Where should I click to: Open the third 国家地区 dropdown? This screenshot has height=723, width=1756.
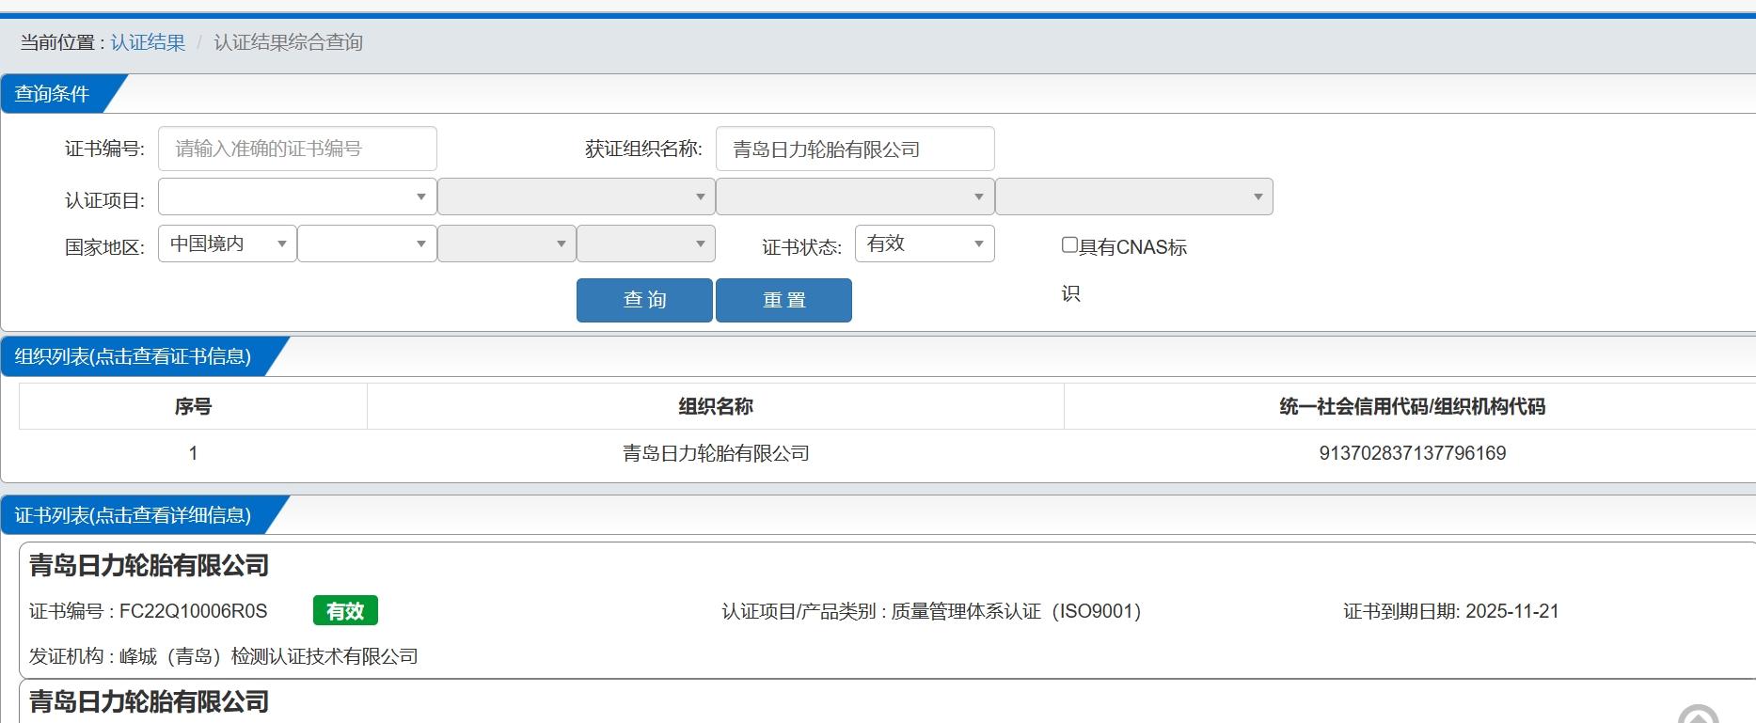(507, 244)
